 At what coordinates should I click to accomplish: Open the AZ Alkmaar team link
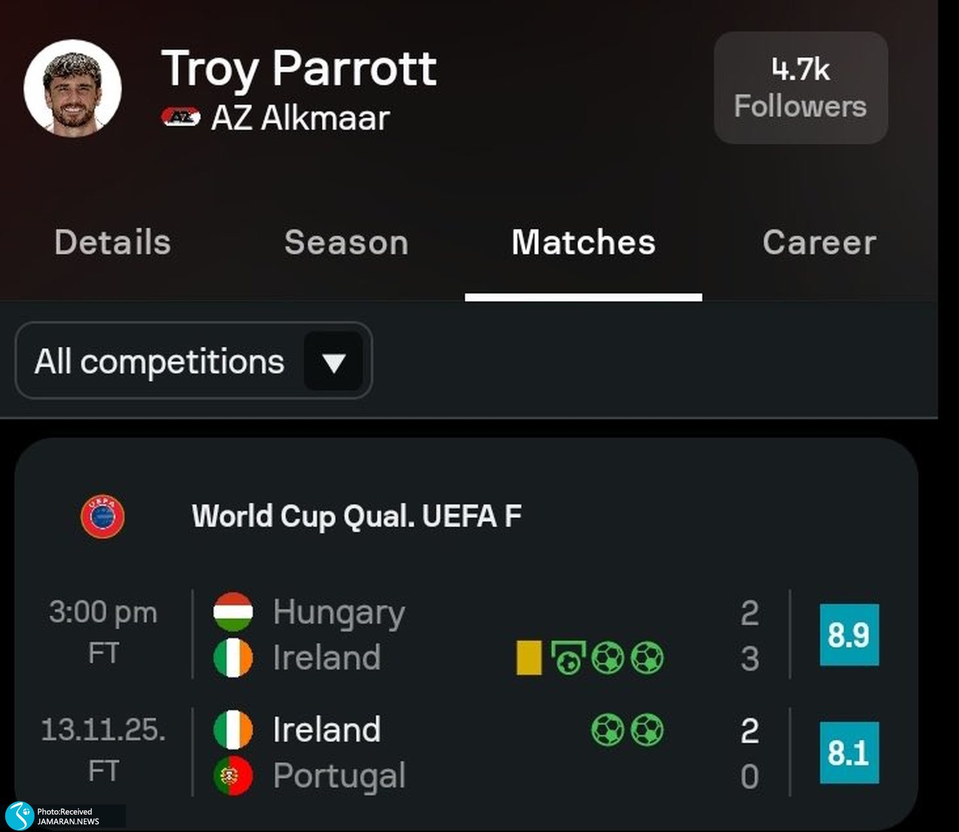300,118
